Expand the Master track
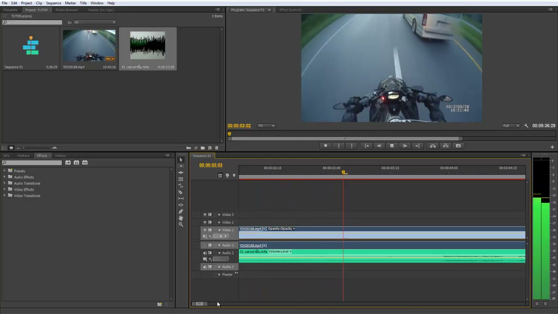Viewport: 558px width, 314px height. coord(219,274)
